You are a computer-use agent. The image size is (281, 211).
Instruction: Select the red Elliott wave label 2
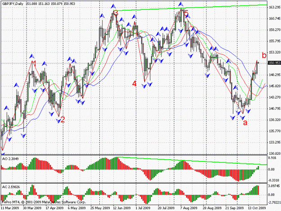pyautogui.click(x=62, y=120)
